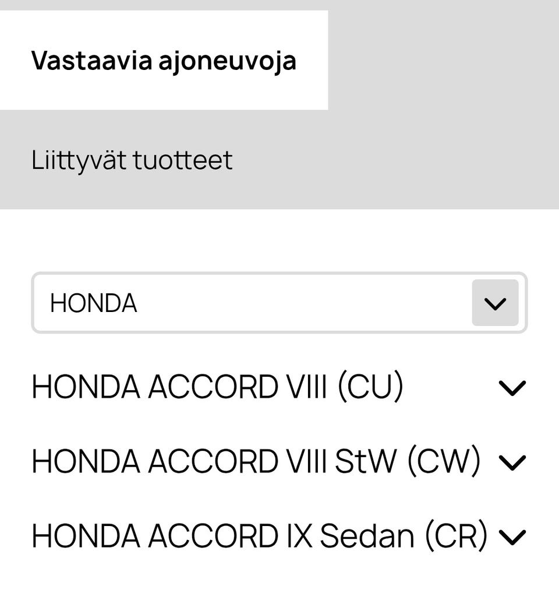Expand the HONDA ACCORD VIII (CU) chevron

[x=512, y=388]
